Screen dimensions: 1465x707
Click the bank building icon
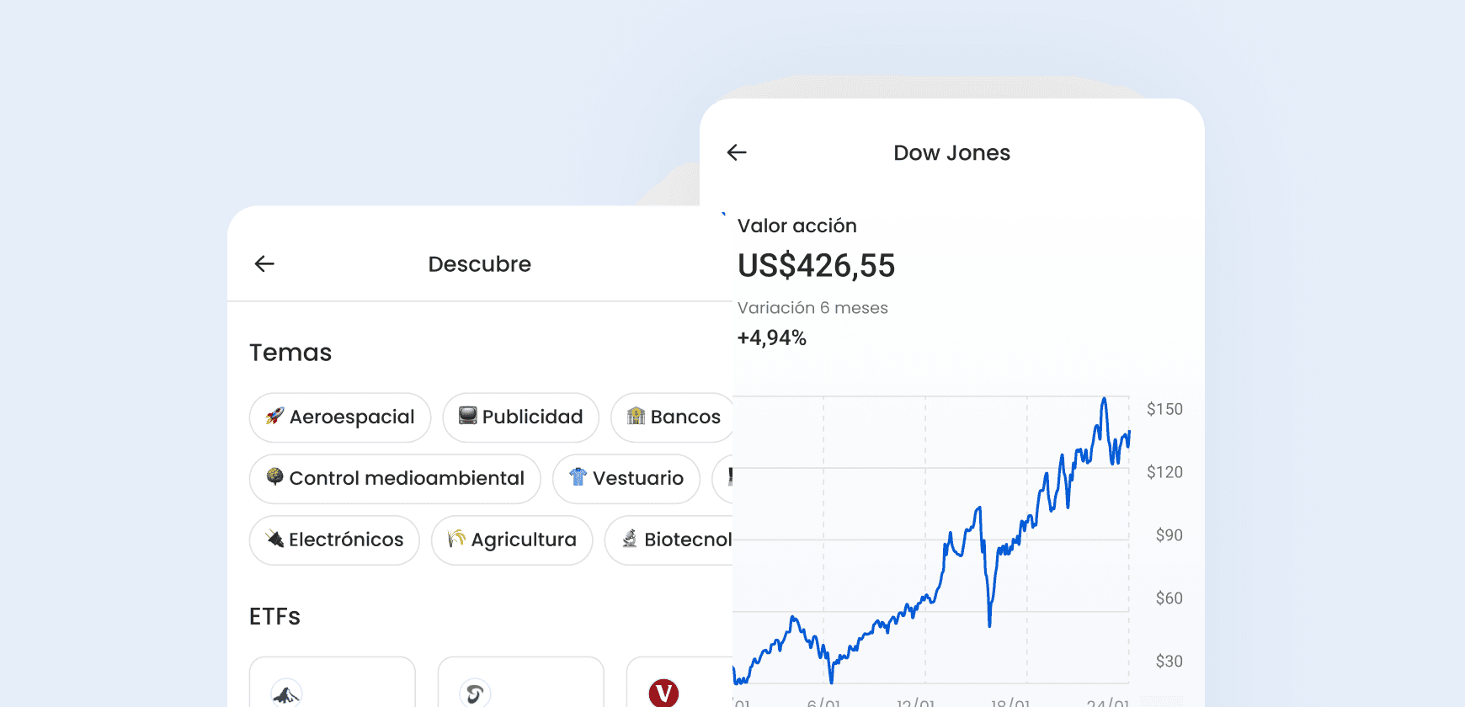(636, 416)
